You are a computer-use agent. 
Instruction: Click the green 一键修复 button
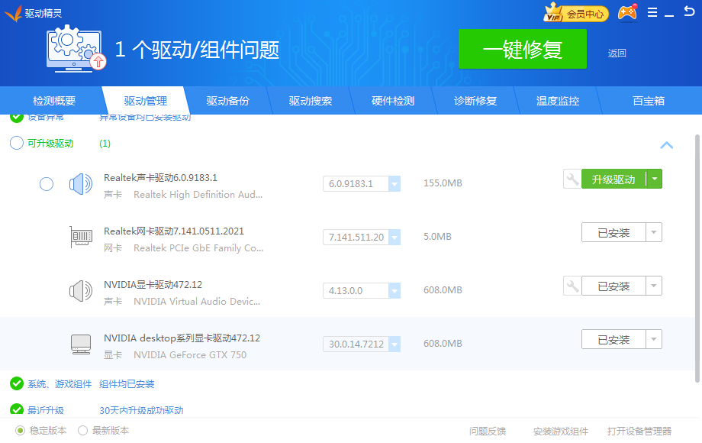click(x=522, y=50)
